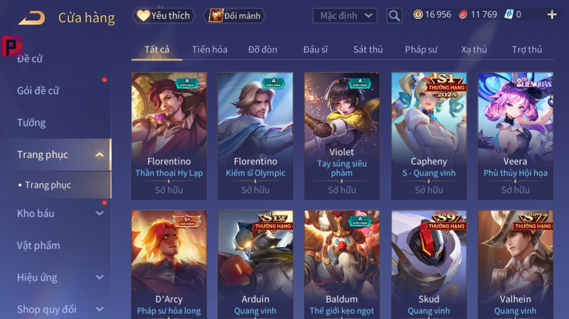The height and width of the screenshot is (319, 569).
Task: Click the Yêu thích heart icon
Action: tap(143, 16)
